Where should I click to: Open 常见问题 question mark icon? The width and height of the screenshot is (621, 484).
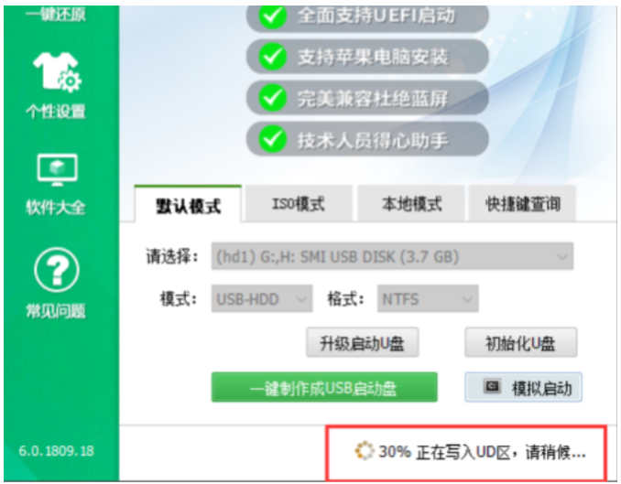pos(57,270)
